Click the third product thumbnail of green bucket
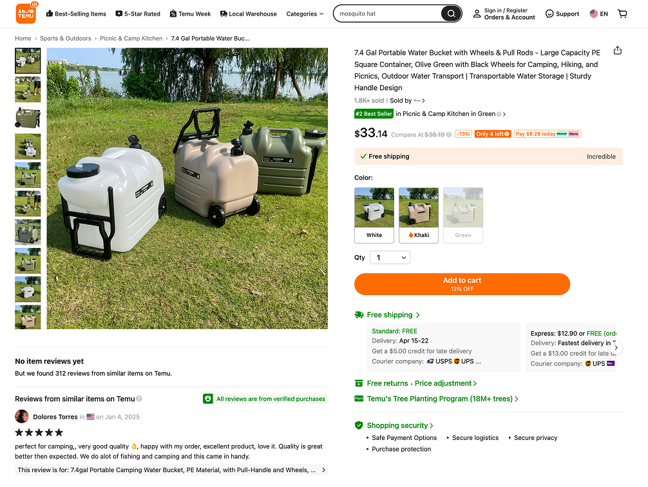 28,118
